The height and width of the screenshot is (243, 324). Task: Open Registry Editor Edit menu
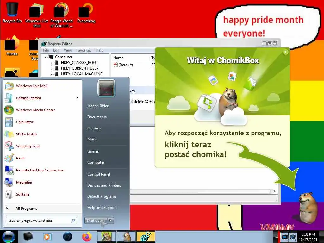[56, 50]
